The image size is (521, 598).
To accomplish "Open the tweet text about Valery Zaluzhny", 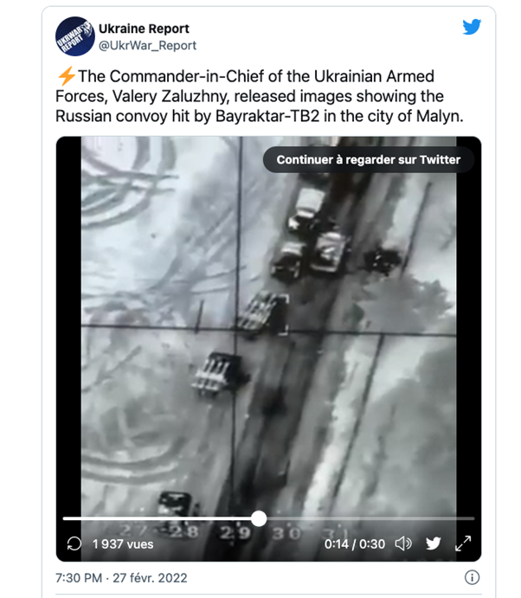I will [x=260, y=96].
